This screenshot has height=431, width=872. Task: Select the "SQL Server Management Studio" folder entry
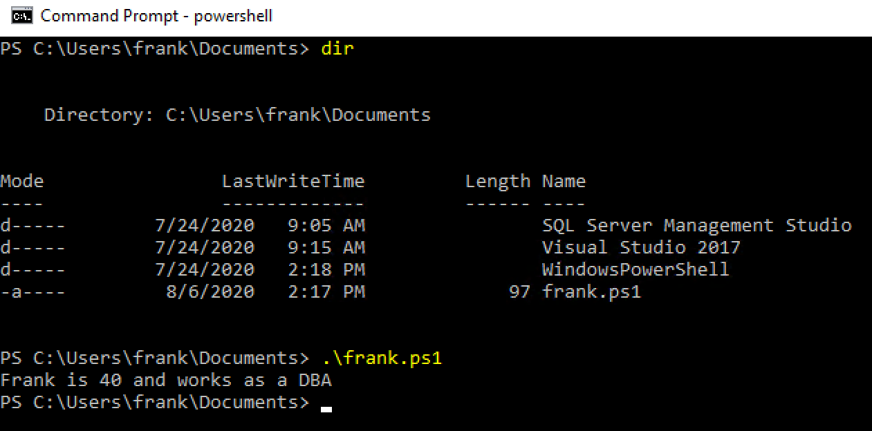coord(696,225)
